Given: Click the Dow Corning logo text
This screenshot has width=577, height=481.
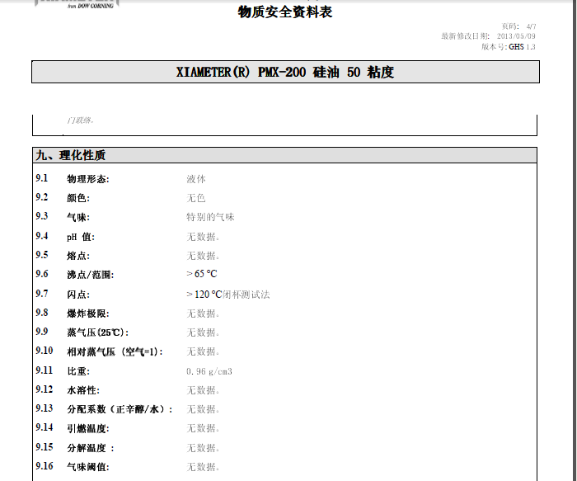Looking at the screenshot, I should click(91, 6).
